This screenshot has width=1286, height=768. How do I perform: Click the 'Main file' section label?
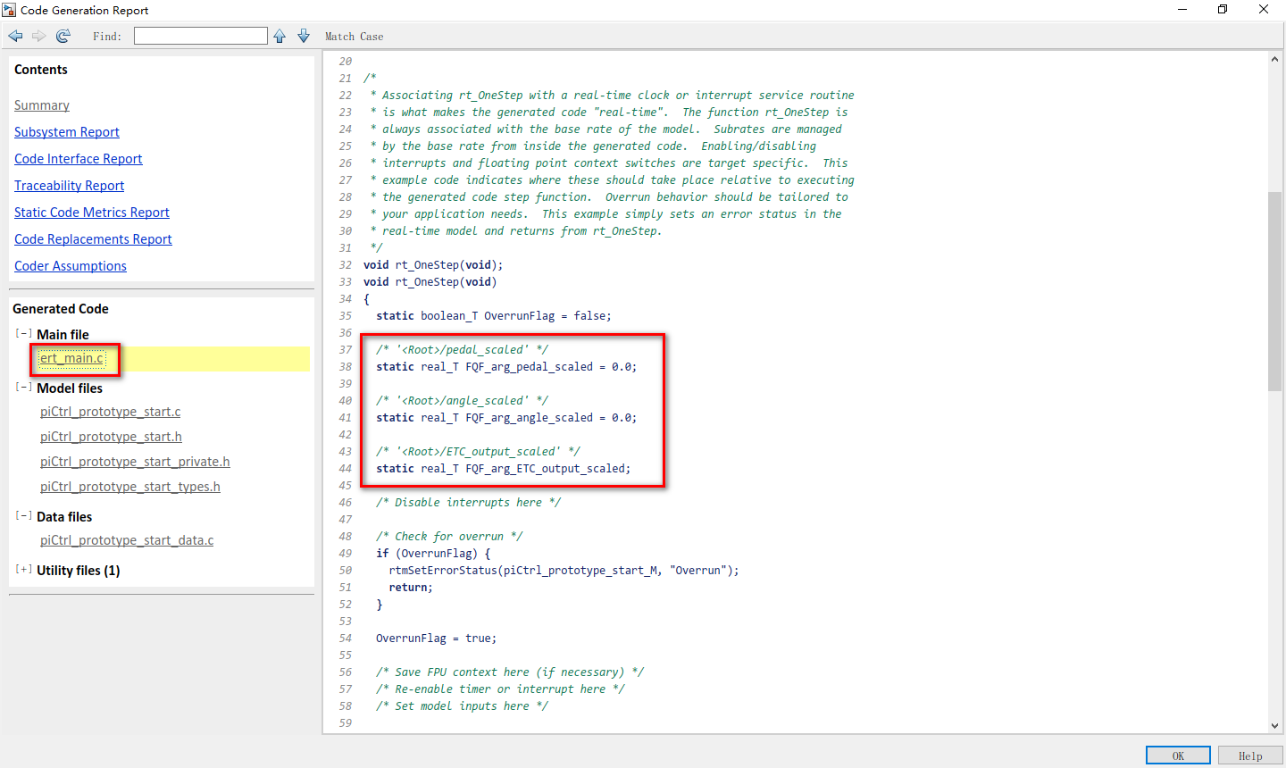pyautogui.click(x=63, y=335)
